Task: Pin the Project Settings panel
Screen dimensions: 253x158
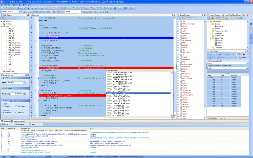Action: click(x=26, y=75)
